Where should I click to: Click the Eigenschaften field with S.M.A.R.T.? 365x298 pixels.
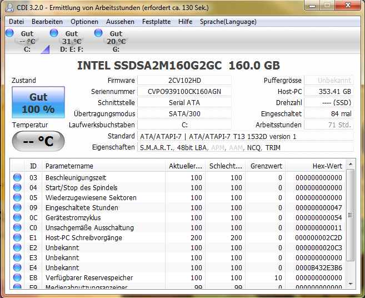pyautogui.click(x=246, y=147)
